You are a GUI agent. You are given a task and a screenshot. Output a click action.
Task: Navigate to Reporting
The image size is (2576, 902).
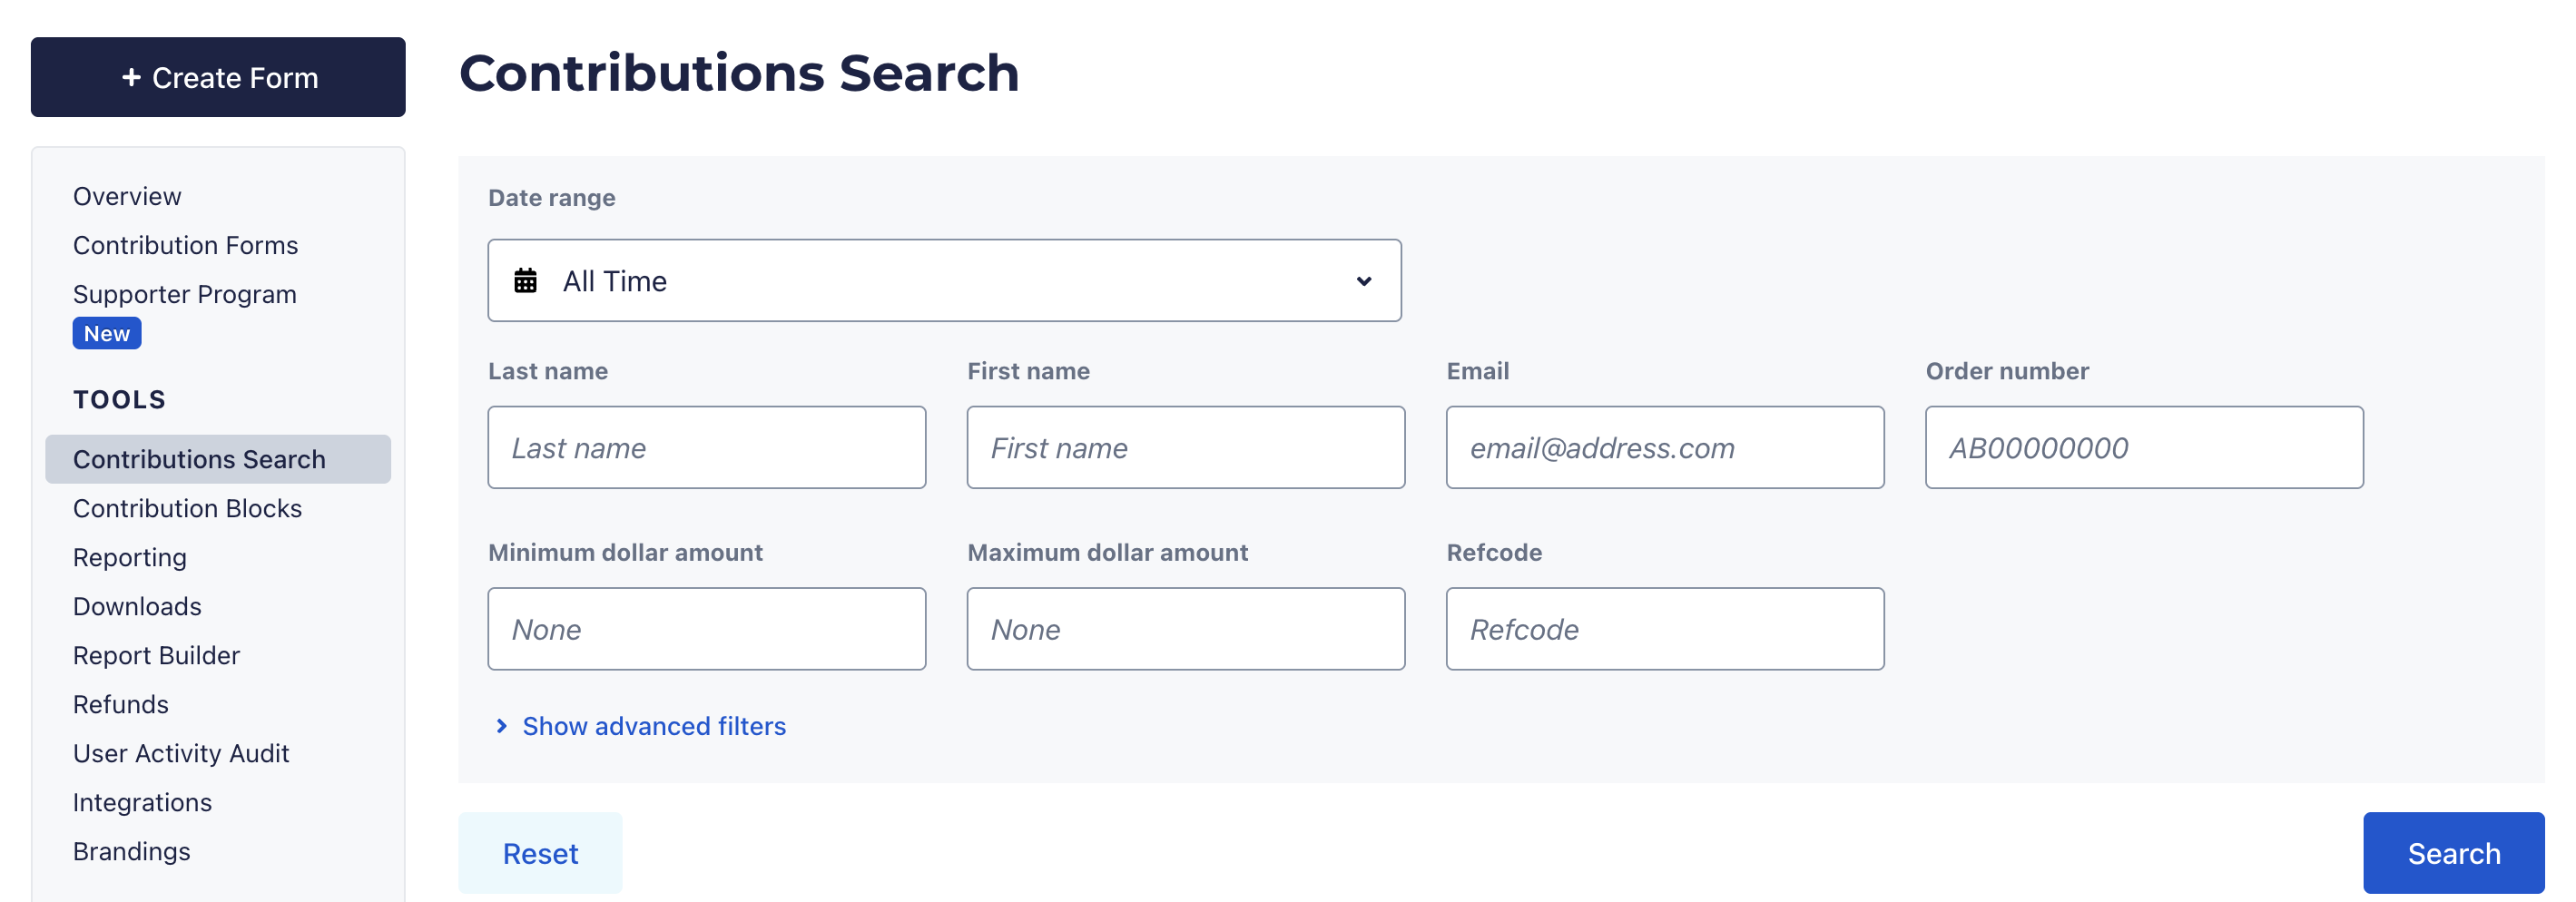(x=129, y=557)
